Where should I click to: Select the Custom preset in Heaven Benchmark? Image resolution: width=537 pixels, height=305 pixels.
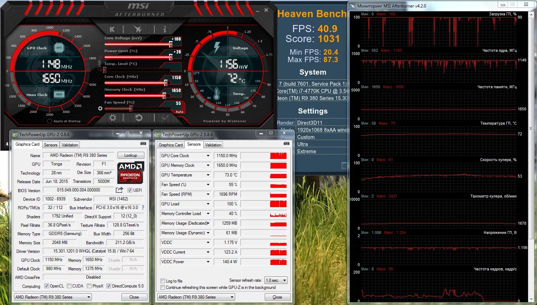click(x=306, y=137)
